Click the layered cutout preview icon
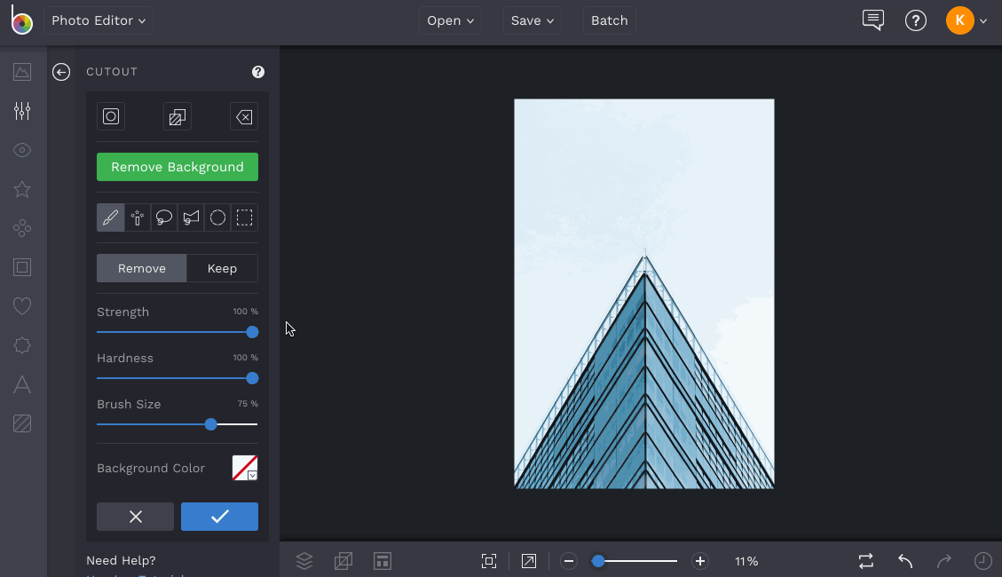The height and width of the screenshot is (577, 1002). tap(177, 116)
